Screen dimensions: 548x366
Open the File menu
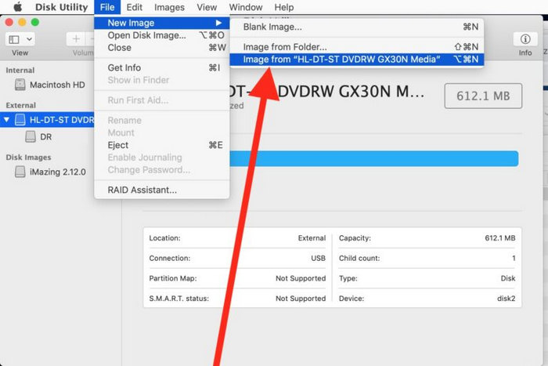107,7
